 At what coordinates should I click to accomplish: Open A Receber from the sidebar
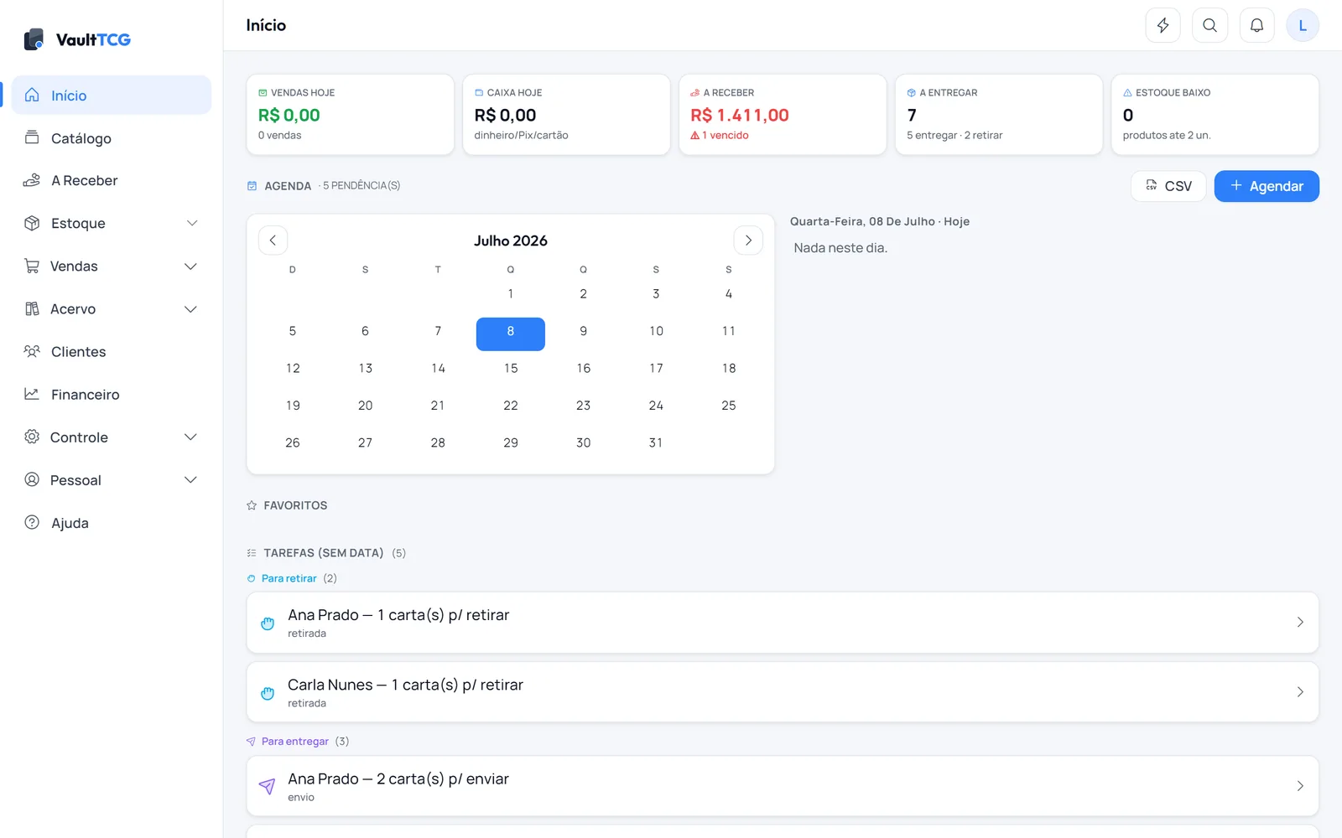(112, 180)
